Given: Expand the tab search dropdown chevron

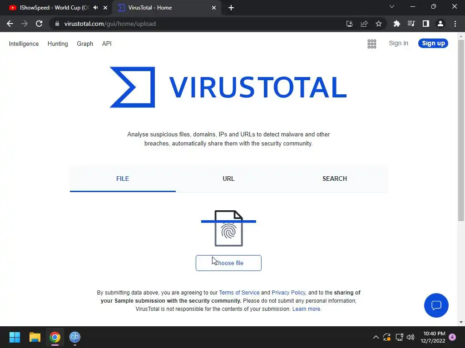Looking at the screenshot, I should click(x=392, y=6).
